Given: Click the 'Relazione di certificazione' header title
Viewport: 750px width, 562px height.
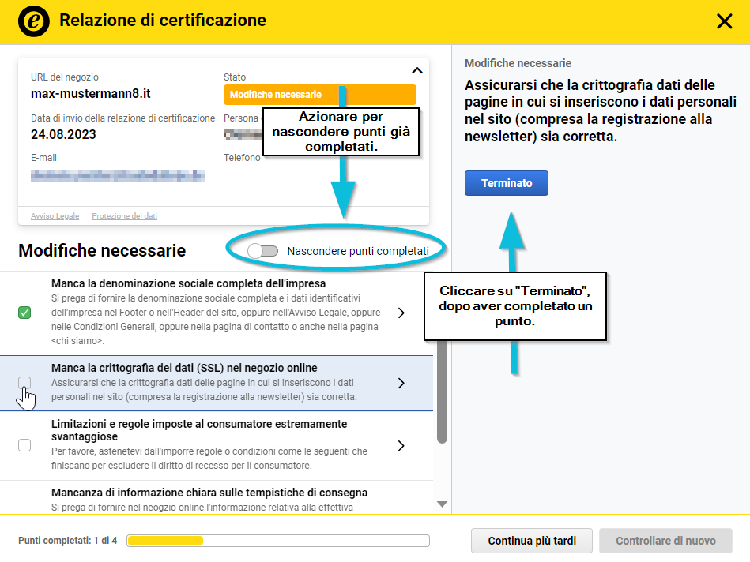Looking at the screenshot, I should click(163, 21).
